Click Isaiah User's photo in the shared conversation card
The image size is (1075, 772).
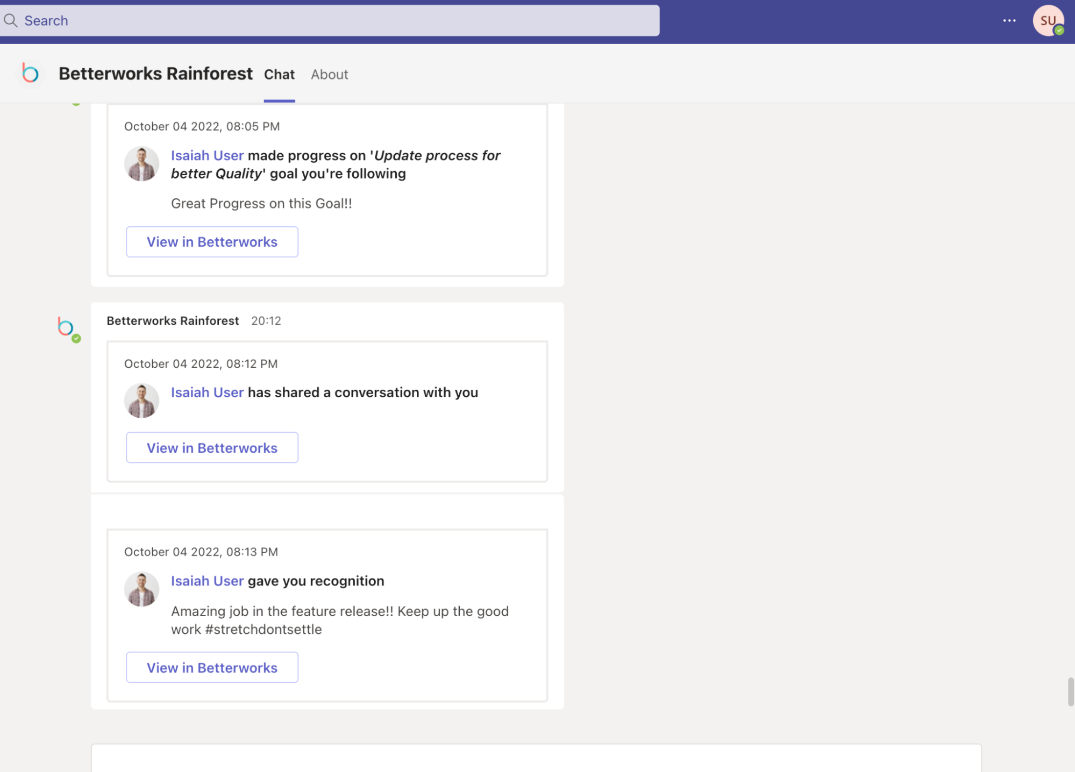141,401
